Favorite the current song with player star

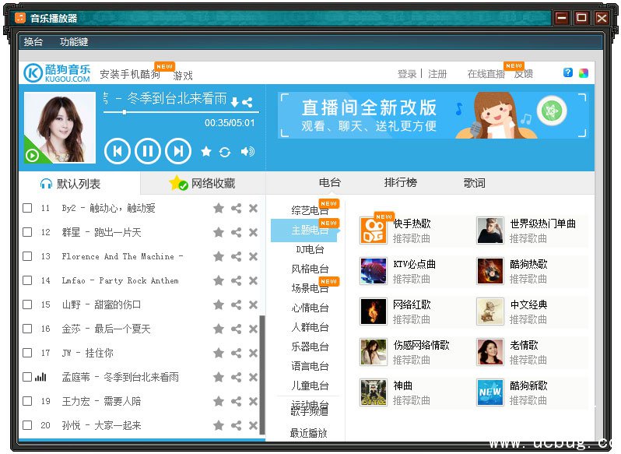[206, 152]
